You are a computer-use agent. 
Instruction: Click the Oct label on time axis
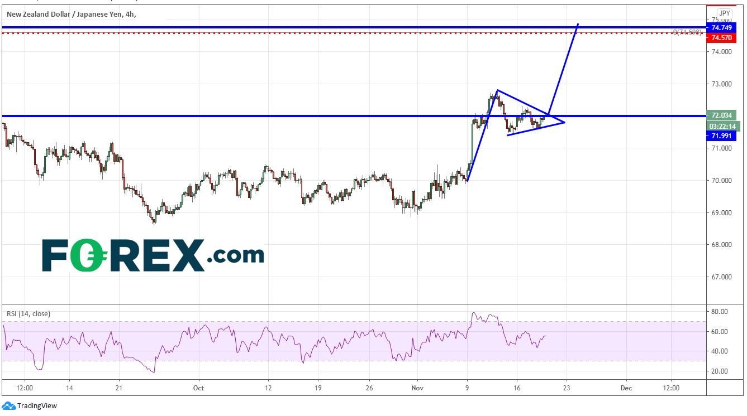click(x=199, y=388)
